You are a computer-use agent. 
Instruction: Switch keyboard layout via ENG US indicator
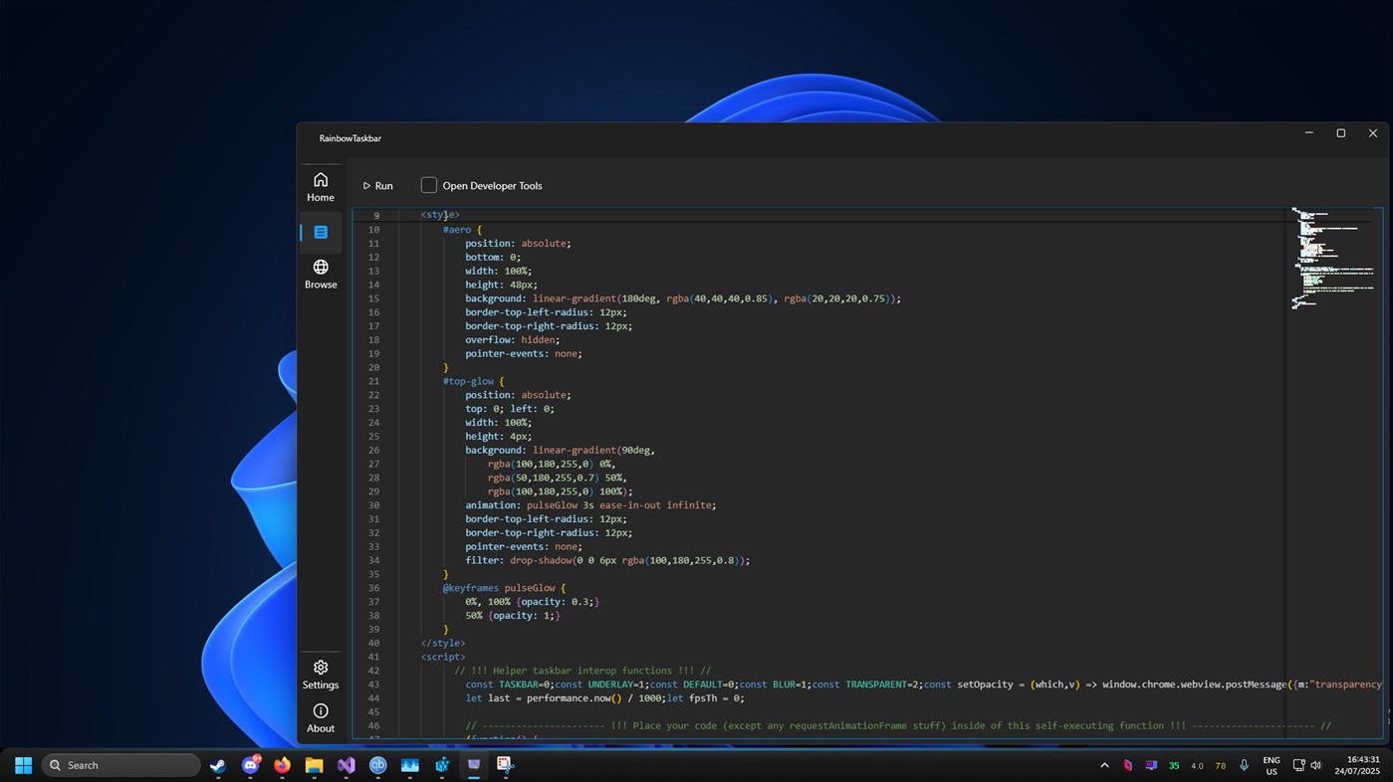[x=1272, y=765]
